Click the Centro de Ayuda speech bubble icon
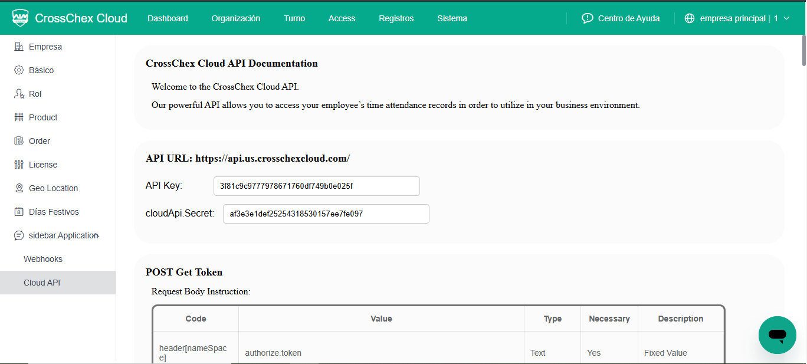The height and width of the screenshot is (364, 807). click(x=587, y=18)
